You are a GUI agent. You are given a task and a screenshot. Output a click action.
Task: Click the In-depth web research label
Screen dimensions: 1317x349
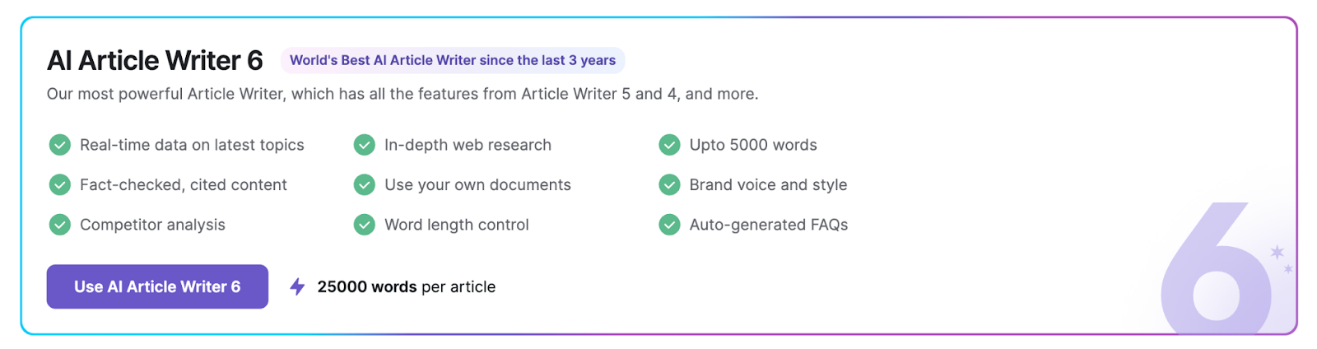point(468,145)
